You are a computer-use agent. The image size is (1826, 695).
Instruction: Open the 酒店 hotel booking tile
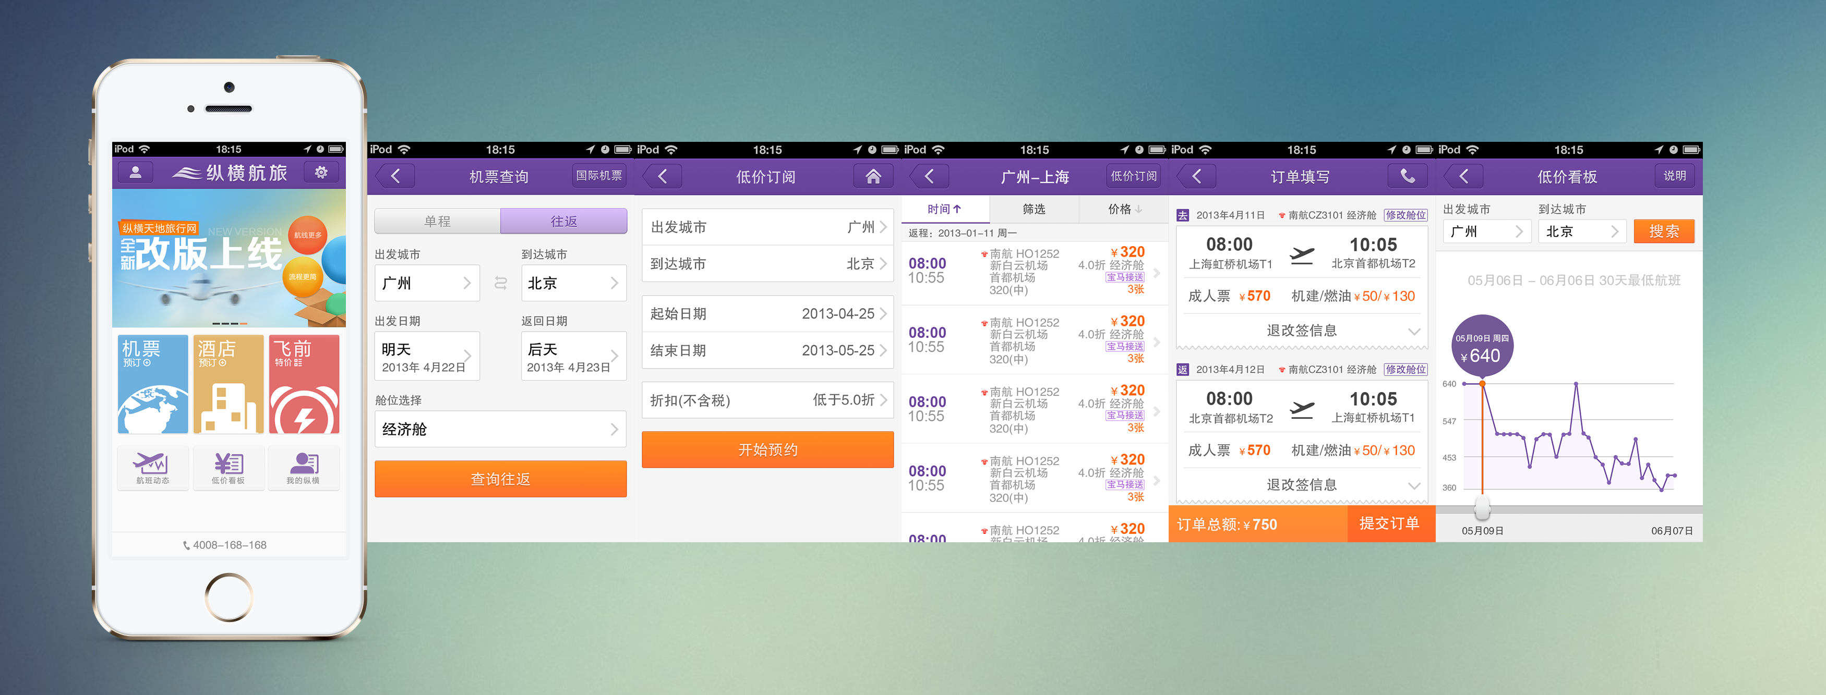coord(229,384)
